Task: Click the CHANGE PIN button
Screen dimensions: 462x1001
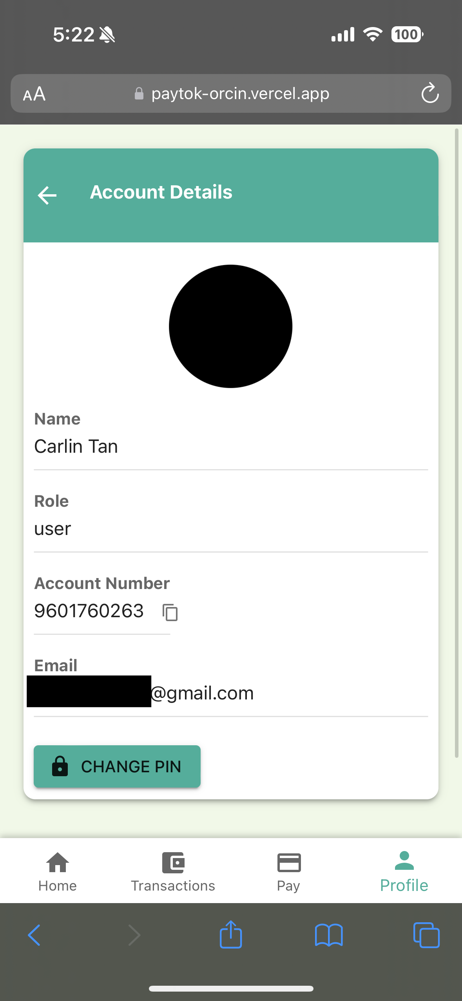Action: pos(117,766)
